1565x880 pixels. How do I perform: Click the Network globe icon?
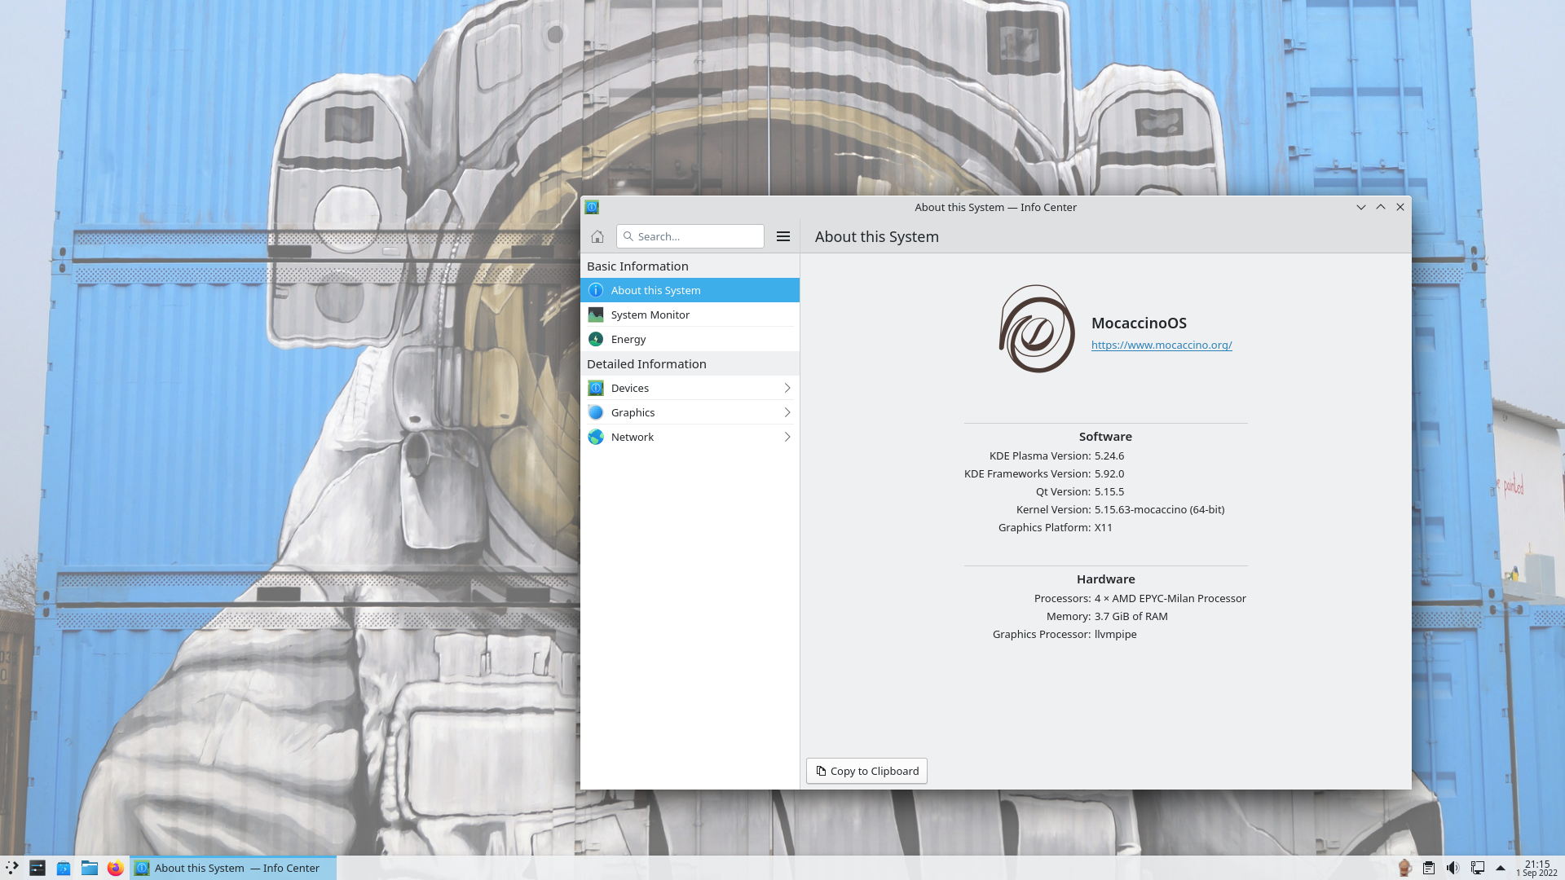[x=596, y=437]
